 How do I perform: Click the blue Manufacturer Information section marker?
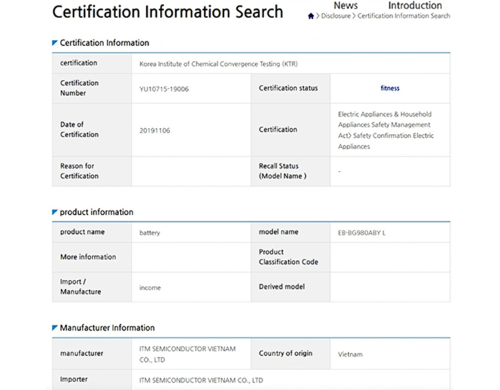(55, 328)
